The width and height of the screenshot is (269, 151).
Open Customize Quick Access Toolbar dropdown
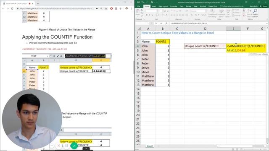[156, 2]
